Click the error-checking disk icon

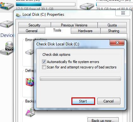tap(30, 52)
